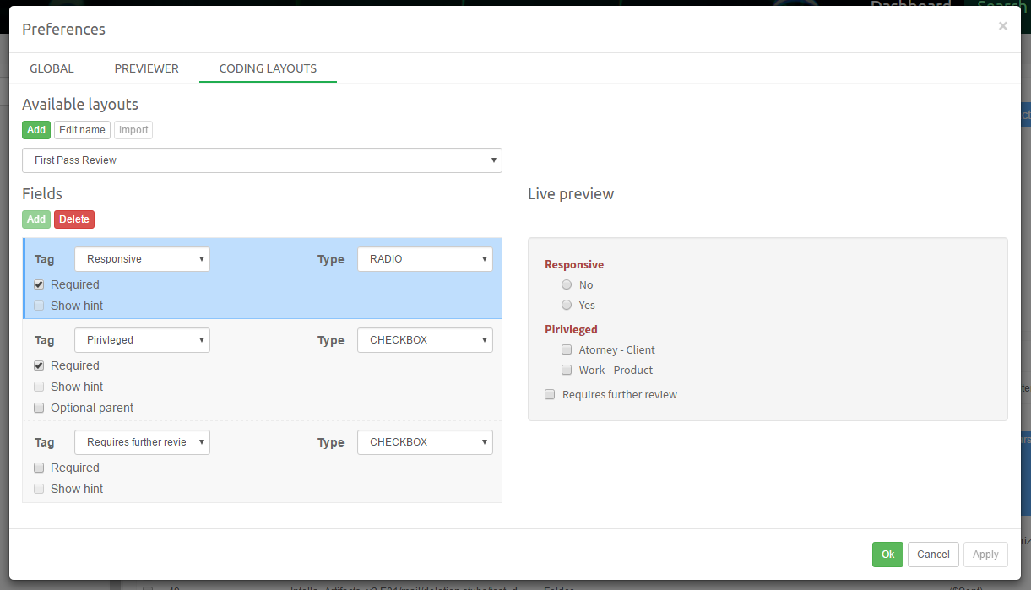Confirm preferences with the Ok button

pos(887,555)
